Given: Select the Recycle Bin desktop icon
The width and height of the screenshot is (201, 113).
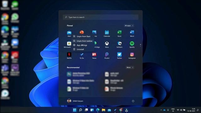Looking at the screenshot, I should click(5, 5).
